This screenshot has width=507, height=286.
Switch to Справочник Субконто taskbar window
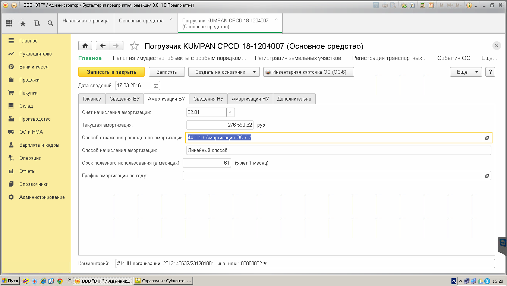[164, 281]
